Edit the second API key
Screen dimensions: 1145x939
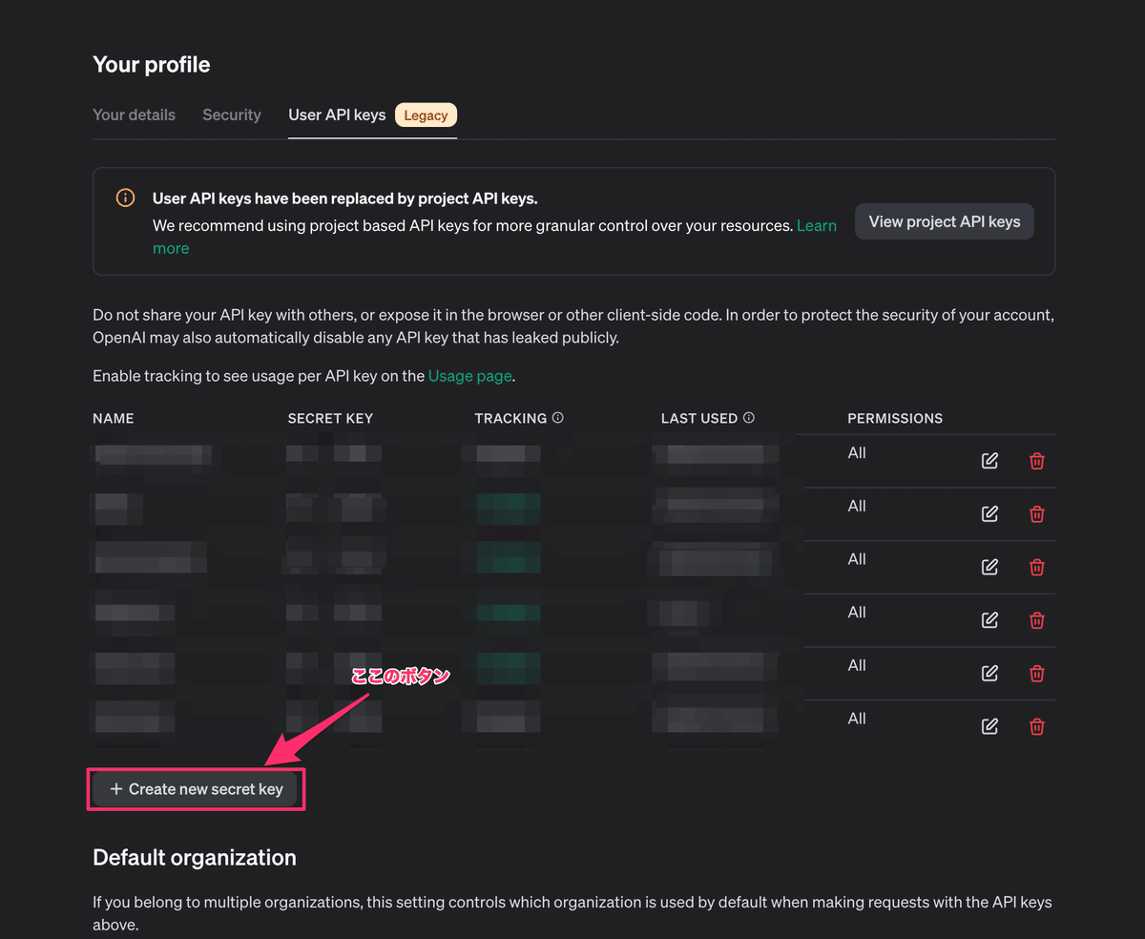click(x=989, y=514)
